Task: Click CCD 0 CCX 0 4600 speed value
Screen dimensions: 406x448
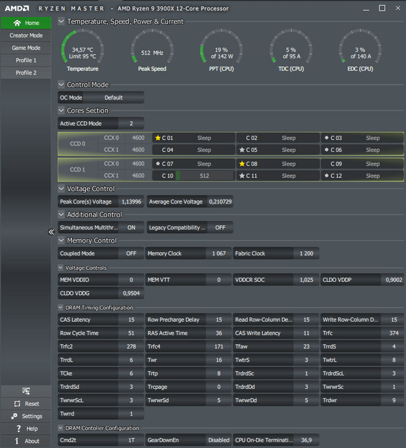Action: 138,138
